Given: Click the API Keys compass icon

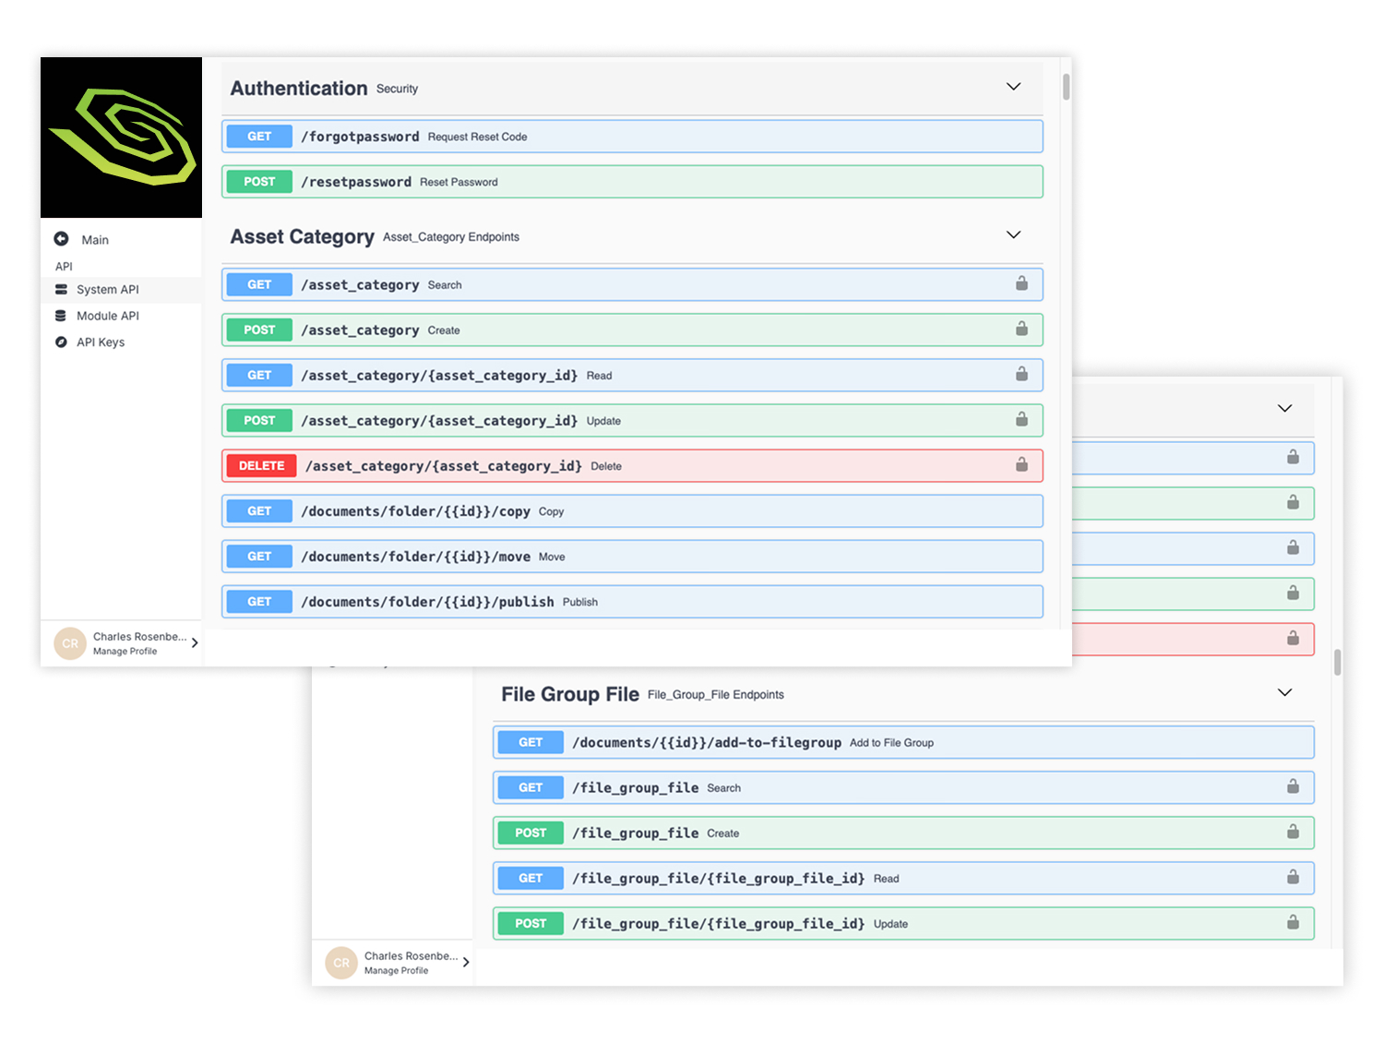Looking at the screenshot, I should [x=61, y=342].
